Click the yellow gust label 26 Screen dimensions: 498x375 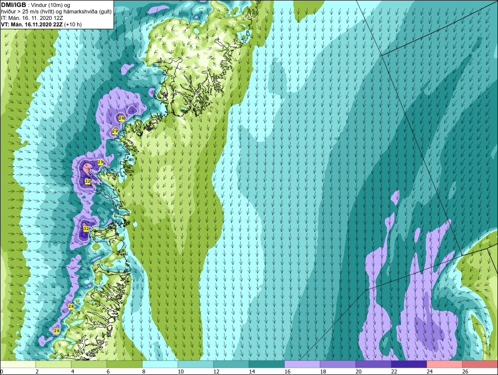click(57, 331)
